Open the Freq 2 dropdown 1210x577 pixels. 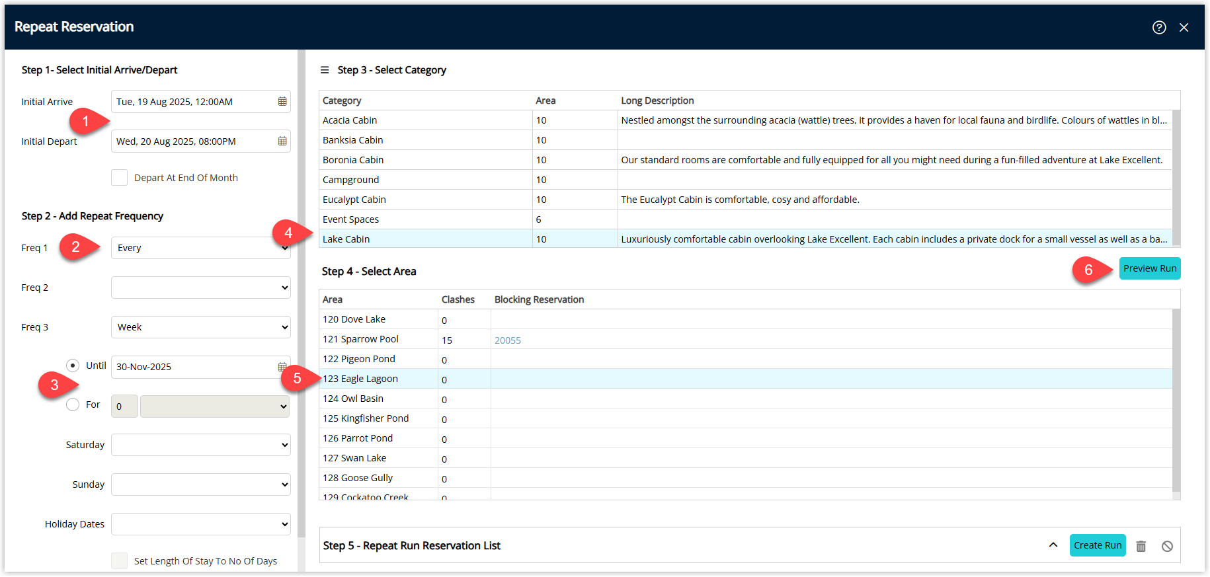(x=201, y=288)
